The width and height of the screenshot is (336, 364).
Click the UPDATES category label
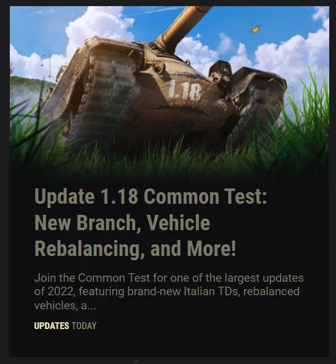point(52,326)
